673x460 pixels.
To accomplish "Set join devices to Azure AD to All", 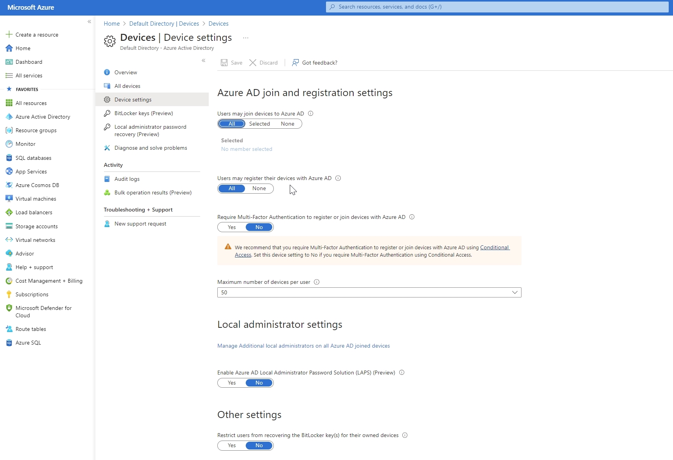I will 232,124.
